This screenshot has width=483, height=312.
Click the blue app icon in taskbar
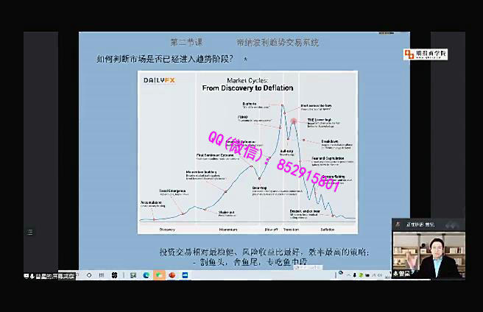185,275
